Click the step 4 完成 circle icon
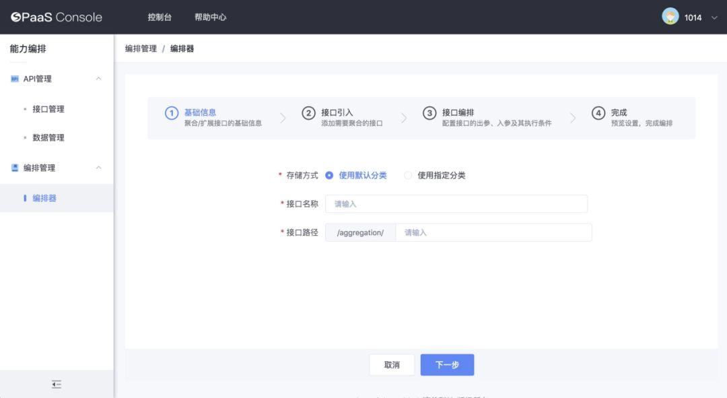 click(598, 113)
